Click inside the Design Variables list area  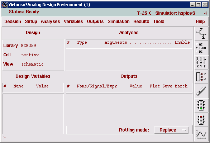[33, 114]
